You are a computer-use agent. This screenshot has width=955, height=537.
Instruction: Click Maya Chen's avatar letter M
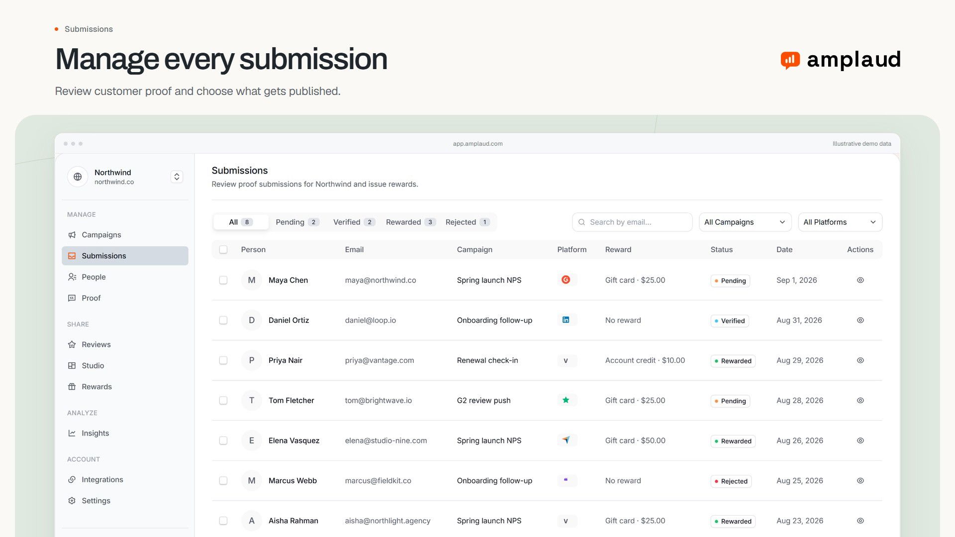click(252, 280)
